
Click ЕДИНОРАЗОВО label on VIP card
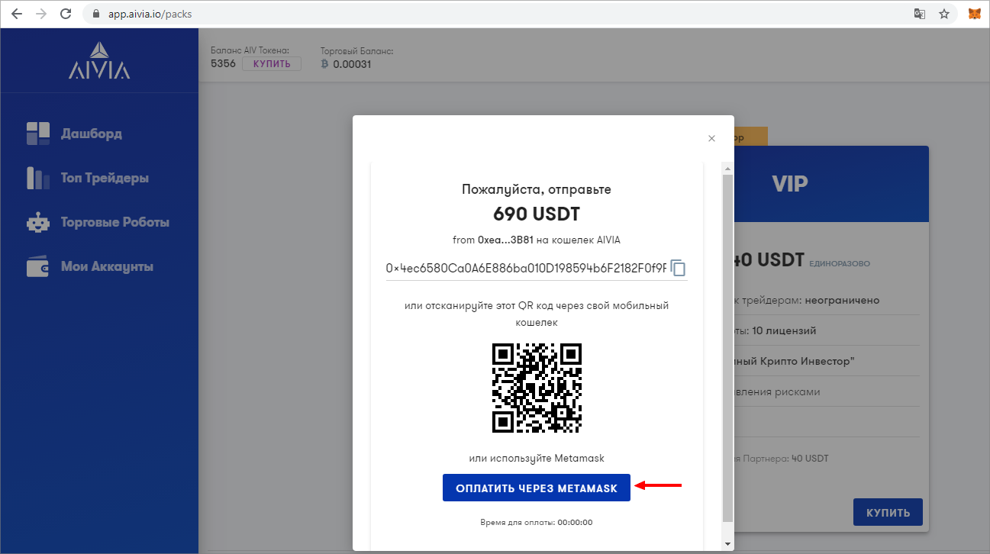(839, 264)
